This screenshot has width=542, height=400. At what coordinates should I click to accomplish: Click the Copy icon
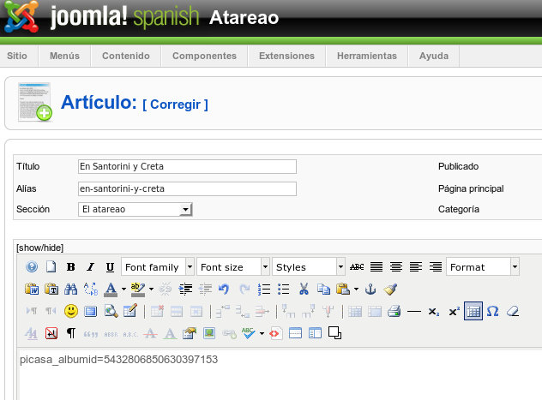click(x=323, y=289)
